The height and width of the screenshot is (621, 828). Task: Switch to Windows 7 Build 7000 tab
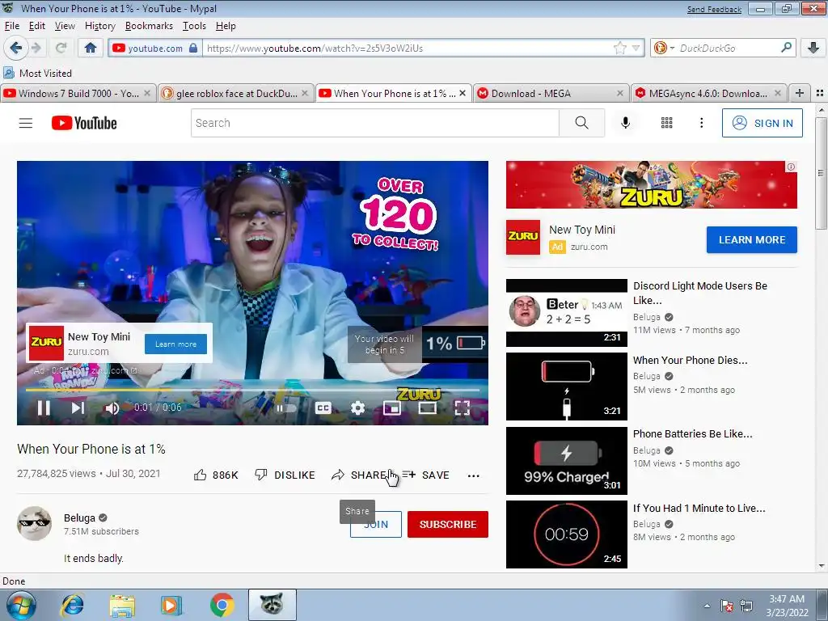point(78,94)
